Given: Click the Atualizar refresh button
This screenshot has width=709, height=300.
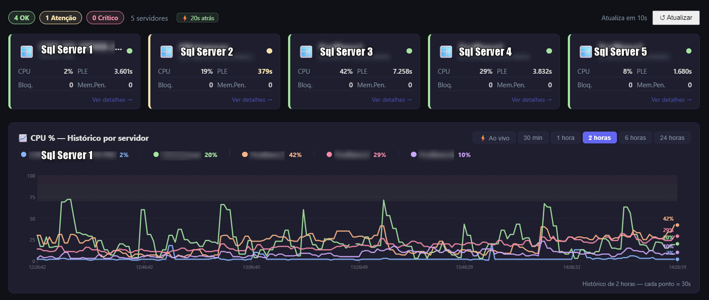Looking at the screenshot, I should pos(676,18).
